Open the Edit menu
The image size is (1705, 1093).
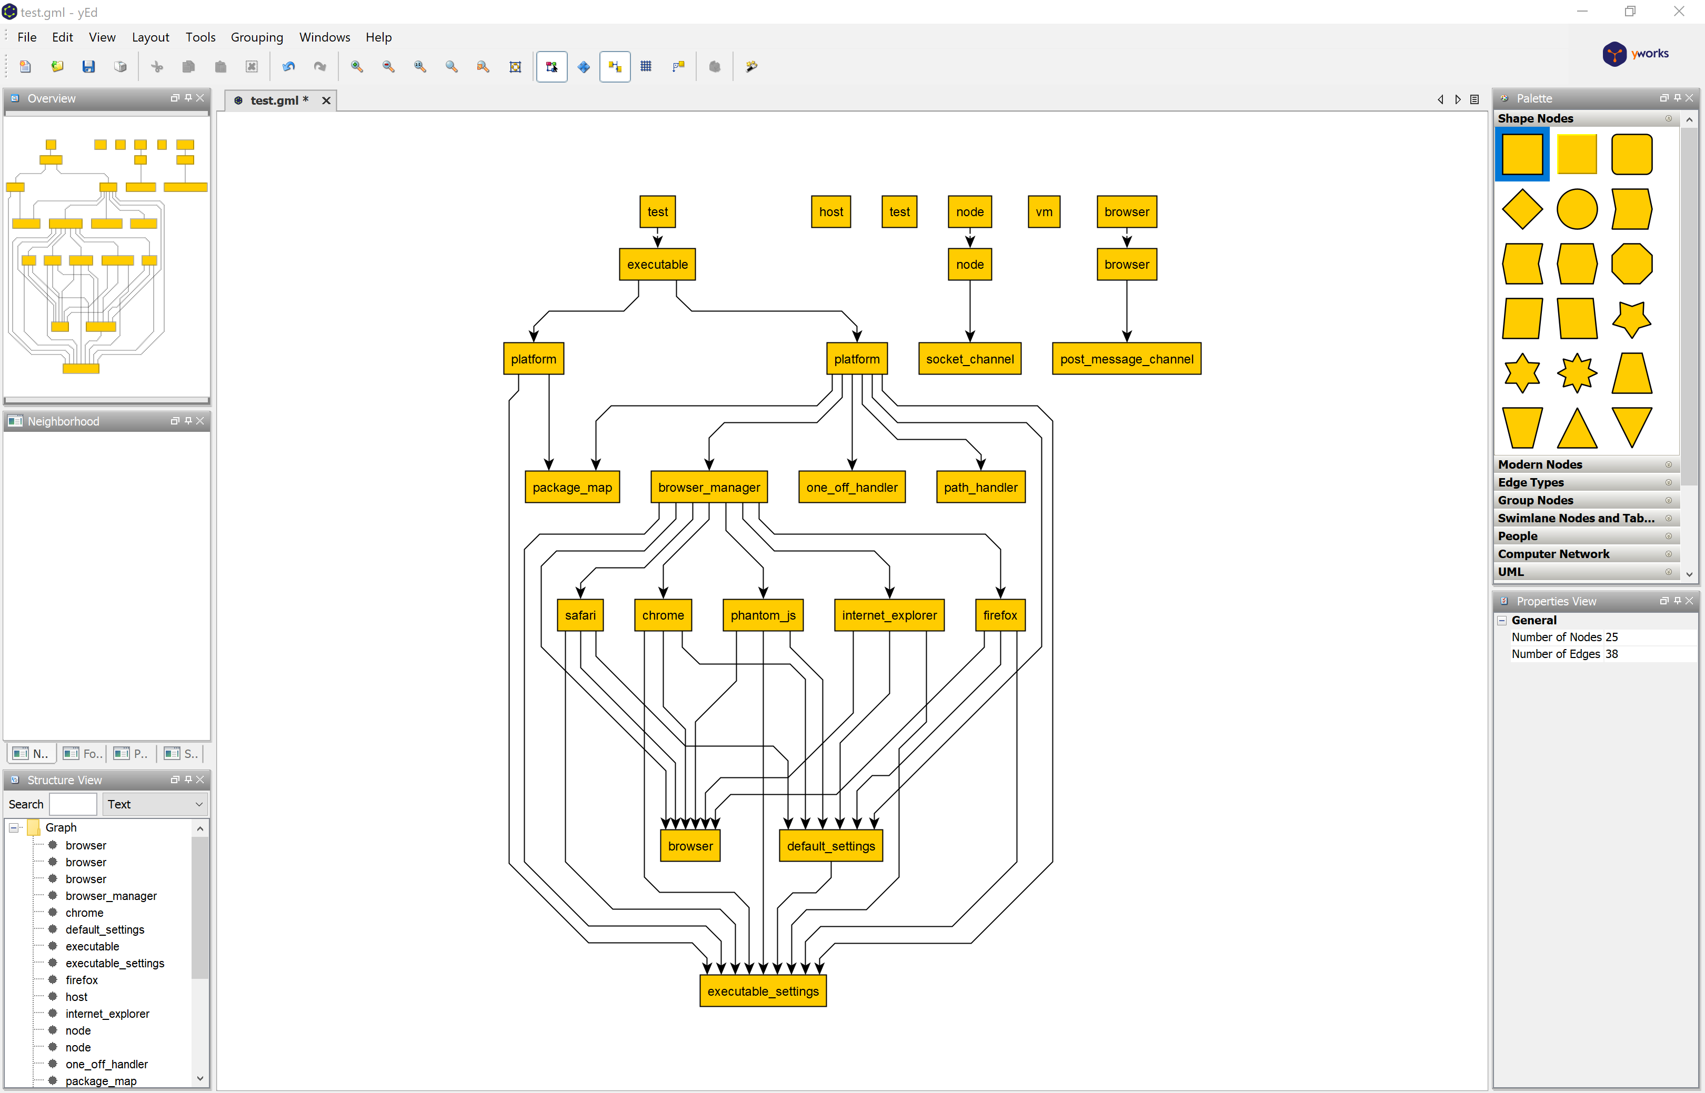click(63, 37)
